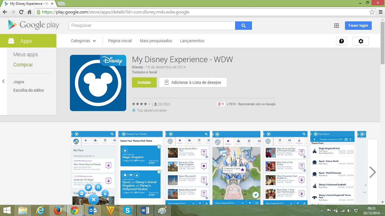Click the green Instalar button
Screen dimensions: 385x216
[144, 82]
